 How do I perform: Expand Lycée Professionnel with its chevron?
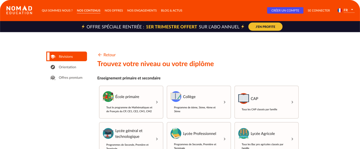point(225,139)
